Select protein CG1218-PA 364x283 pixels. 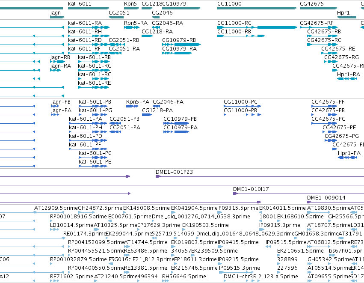coord(158,110)
